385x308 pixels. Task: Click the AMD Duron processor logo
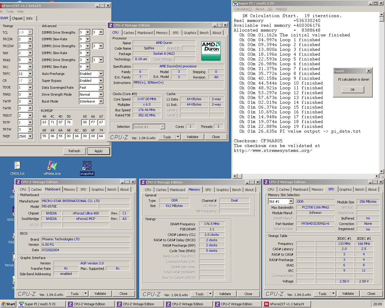click(x=211, y=51)
